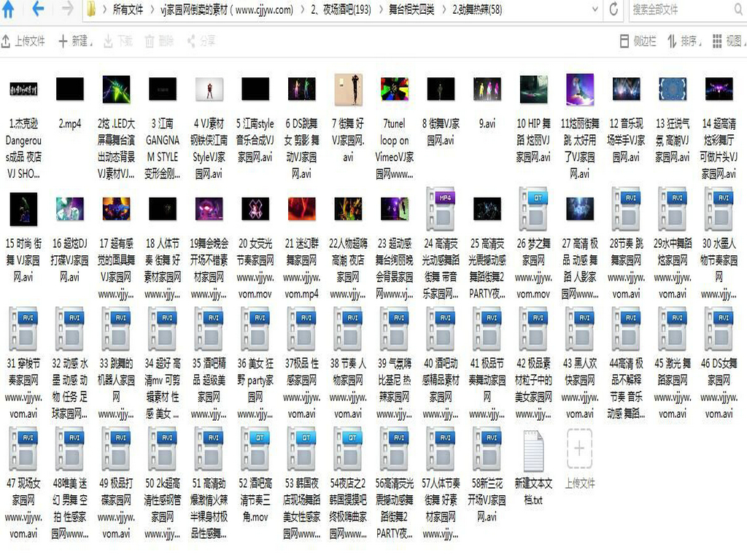Select the 2.mp4 video thumbnail
This screenshot has width=747, height=560.
[x=70, y=89]
